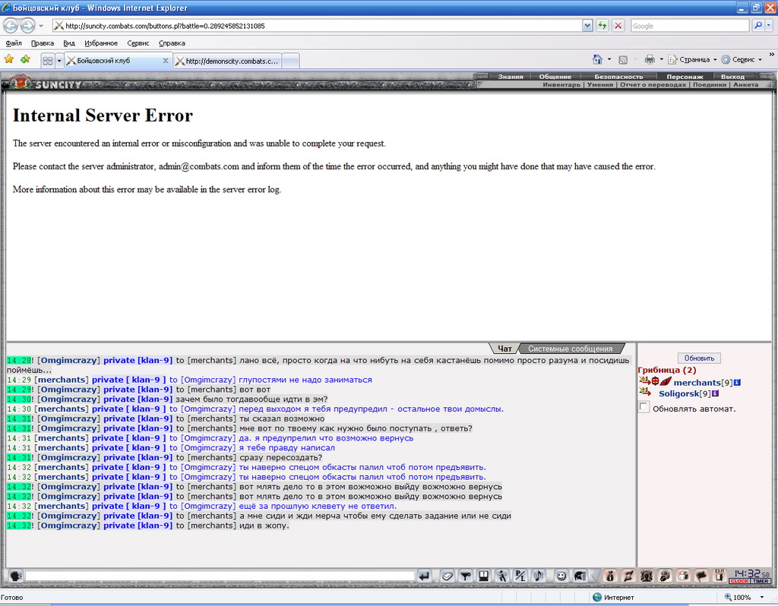This screenshot has width=778, height=606.
Task: Click the RSS feeds icon in the command bar
Action: coord(623,60)
